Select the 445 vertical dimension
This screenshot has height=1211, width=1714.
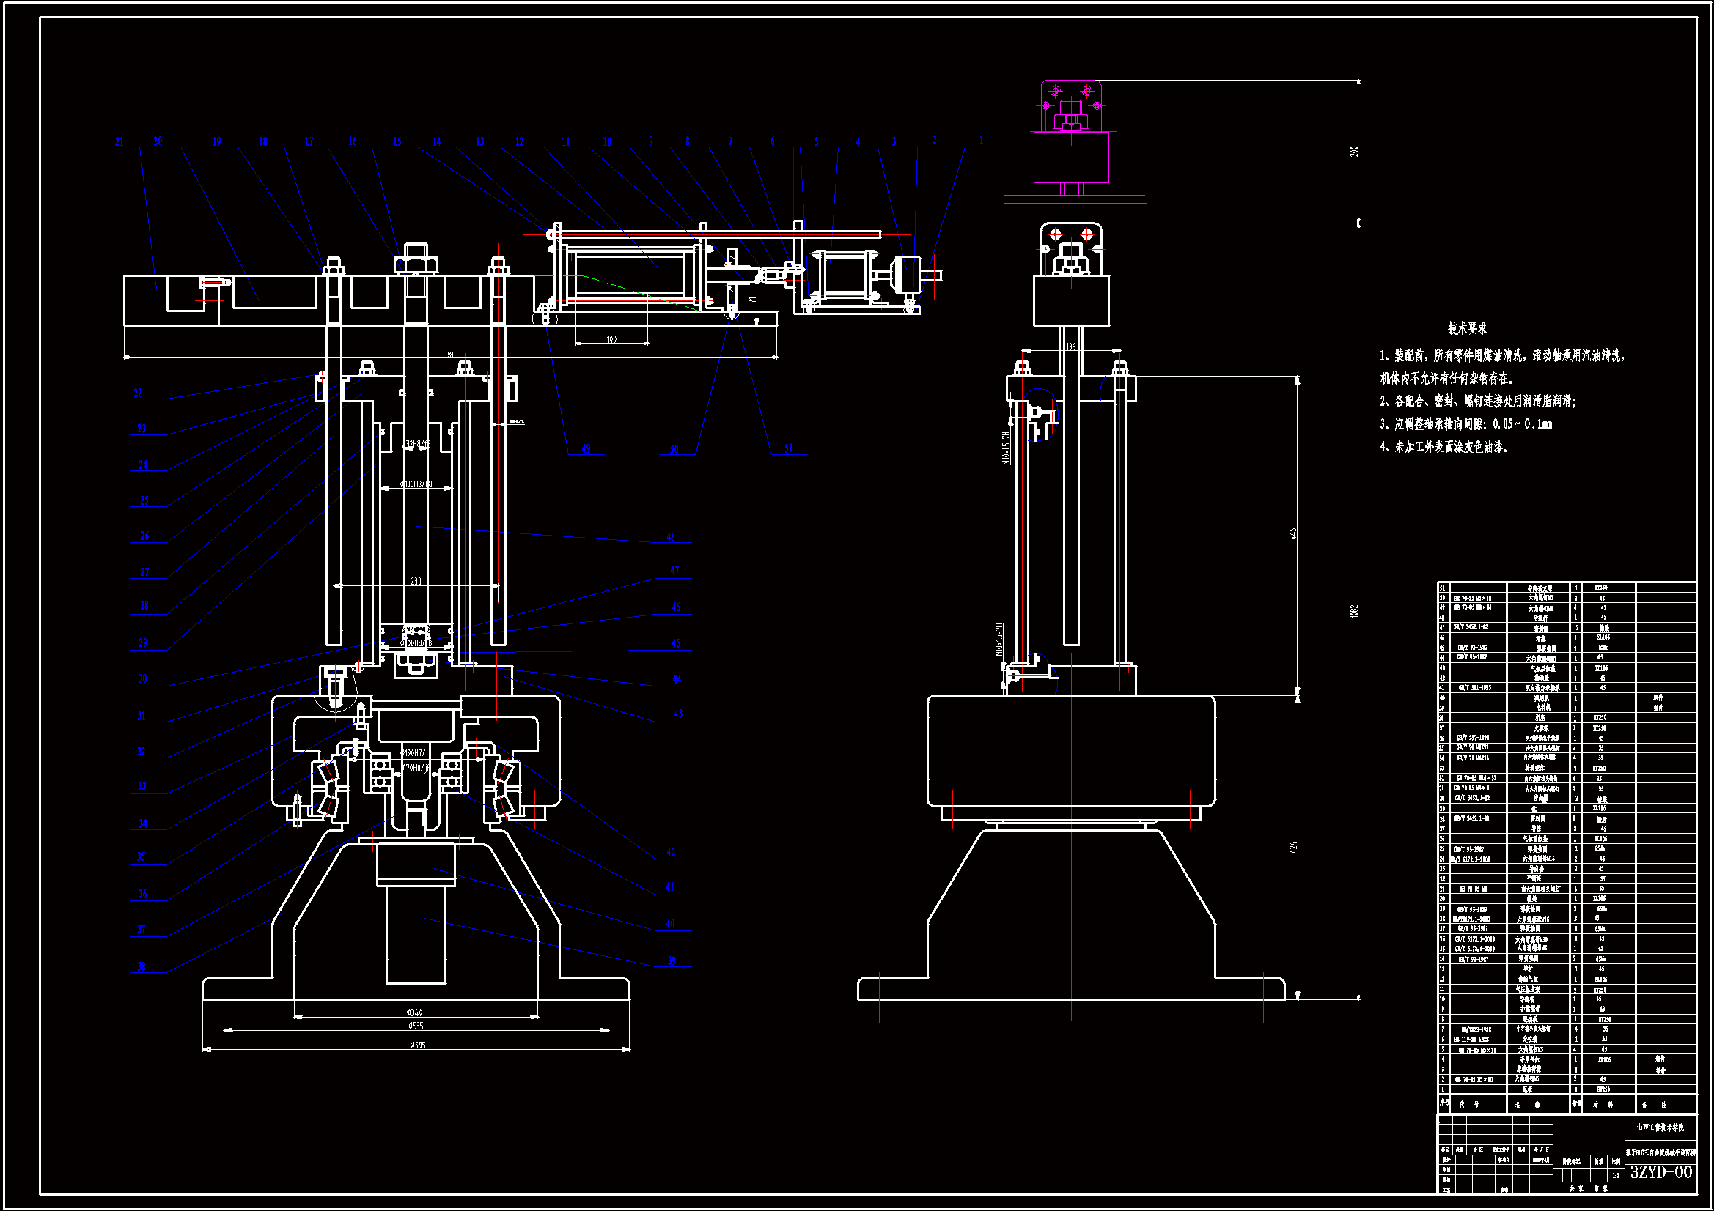pos(1292,533)
